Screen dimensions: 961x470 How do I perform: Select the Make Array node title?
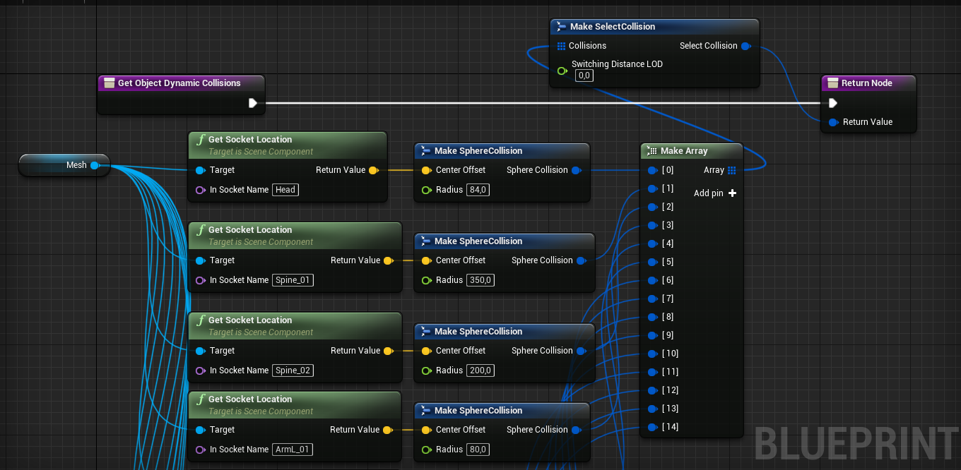point(684,151)
